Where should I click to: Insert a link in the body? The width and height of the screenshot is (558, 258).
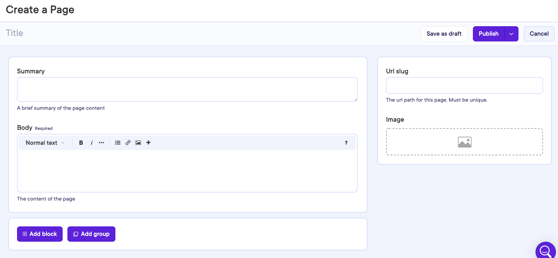pyautogui.click(x=128, y=143)
